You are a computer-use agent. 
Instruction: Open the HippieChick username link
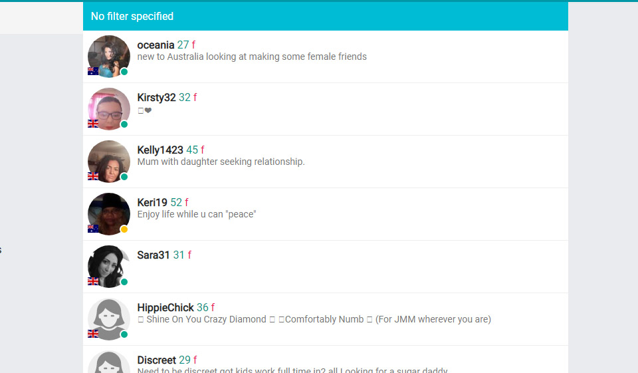(165, 308)
